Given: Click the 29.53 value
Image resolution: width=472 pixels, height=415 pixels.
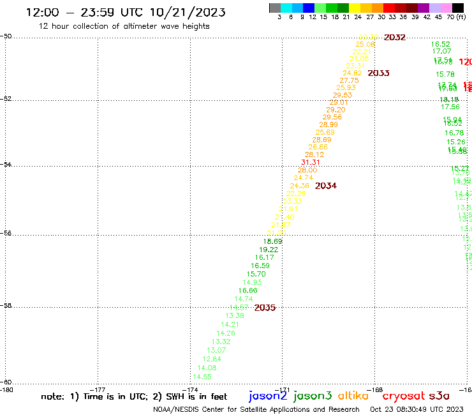Looking at the screenshot, I should click(343, 95).
